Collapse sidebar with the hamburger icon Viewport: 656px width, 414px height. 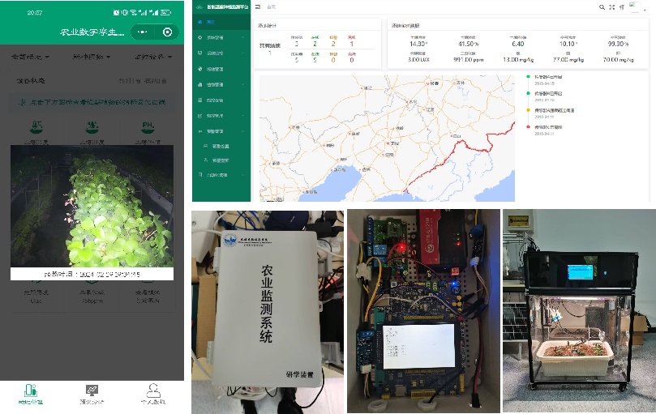point(258,6)
